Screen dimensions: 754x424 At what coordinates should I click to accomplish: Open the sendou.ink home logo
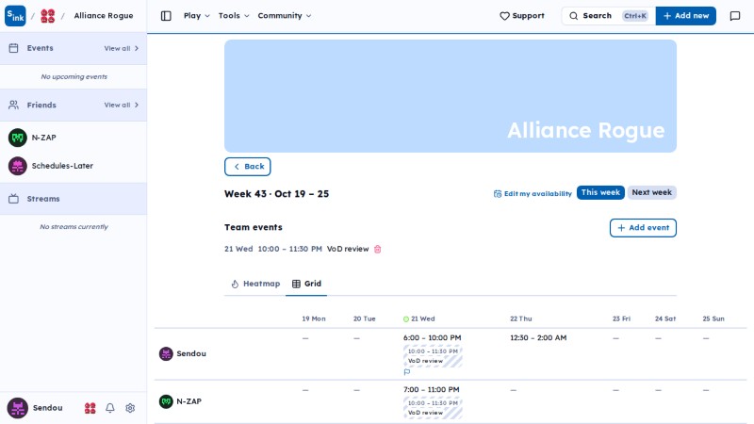tap(15, 15)
